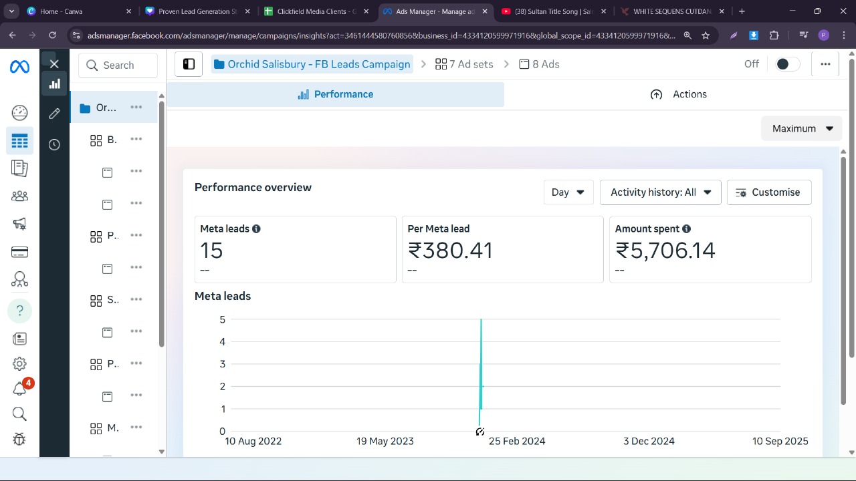Screen dimensions: 856x481
Task: Open the Account overview gauge icon
Action: point(19,112)
